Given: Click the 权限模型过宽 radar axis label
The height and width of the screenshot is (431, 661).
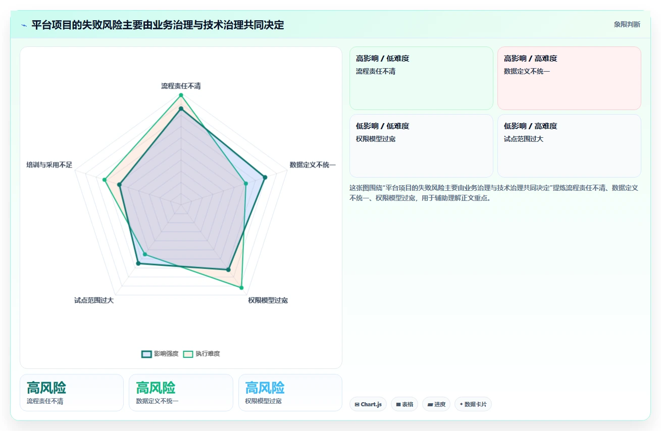Looking at the screenshot, I should point(268,300).
